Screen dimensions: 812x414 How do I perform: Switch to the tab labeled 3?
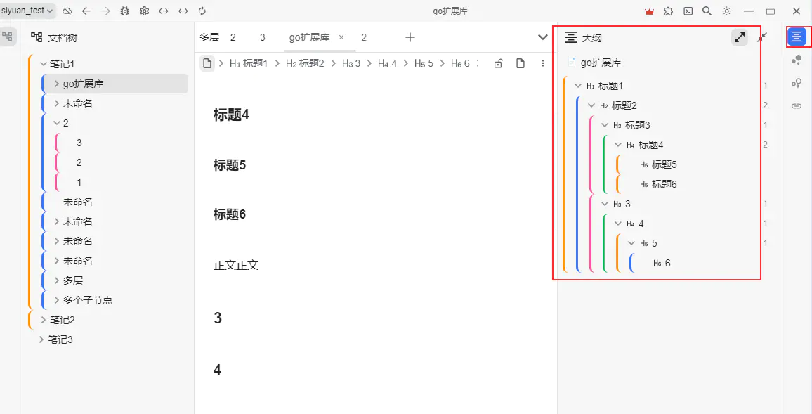[262, 37]
